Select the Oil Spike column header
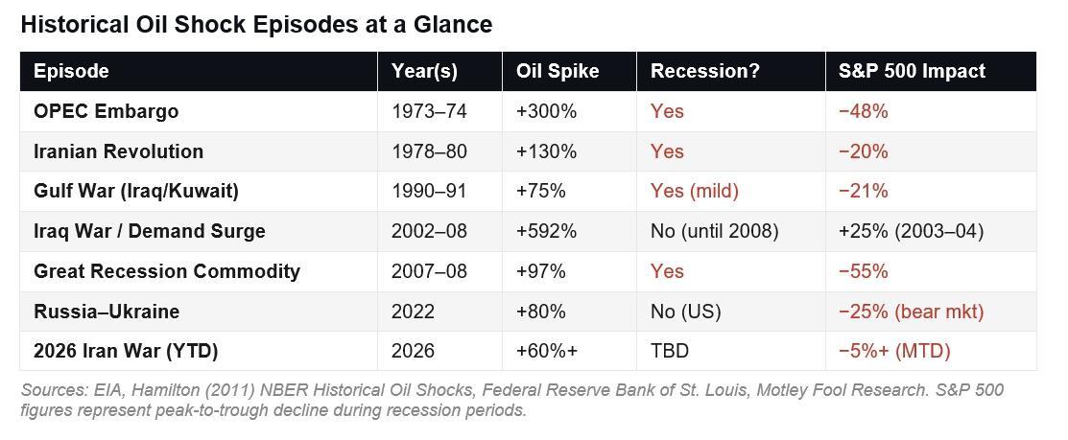The width and height of the screenshot is (1068, 440). point(557,71)
